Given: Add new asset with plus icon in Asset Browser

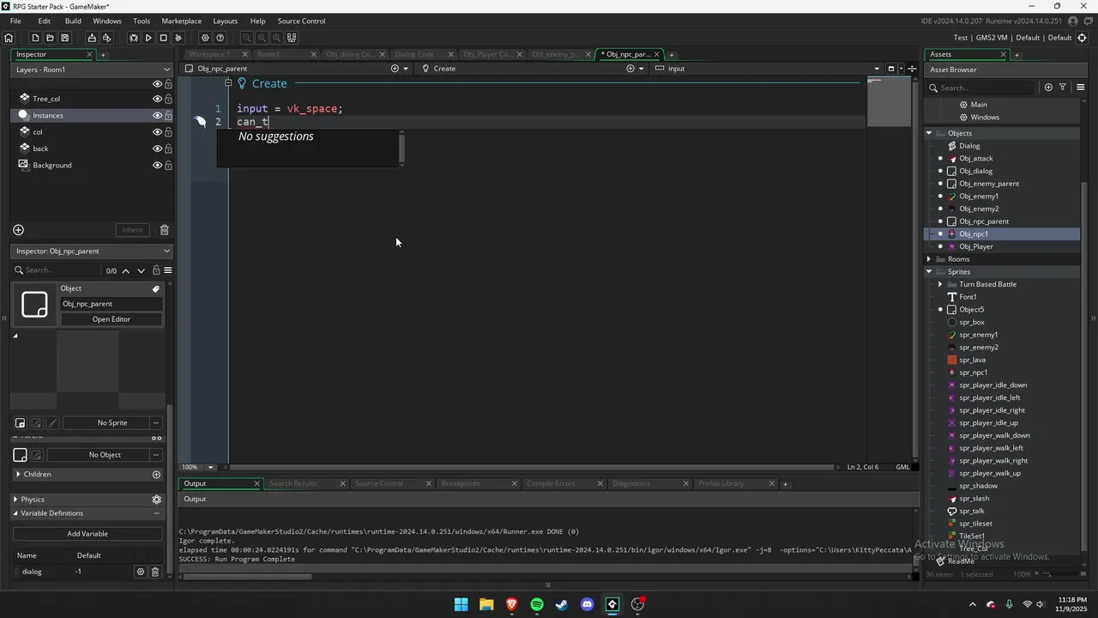Looking at the screenshot, I should pos(1048,88).
